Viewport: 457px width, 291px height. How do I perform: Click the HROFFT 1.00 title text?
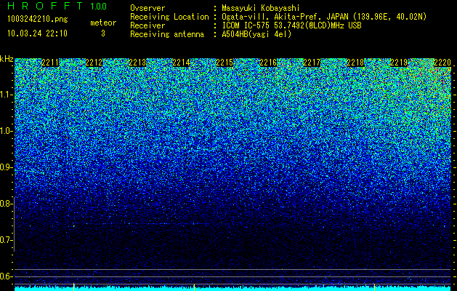click(57, 6)
